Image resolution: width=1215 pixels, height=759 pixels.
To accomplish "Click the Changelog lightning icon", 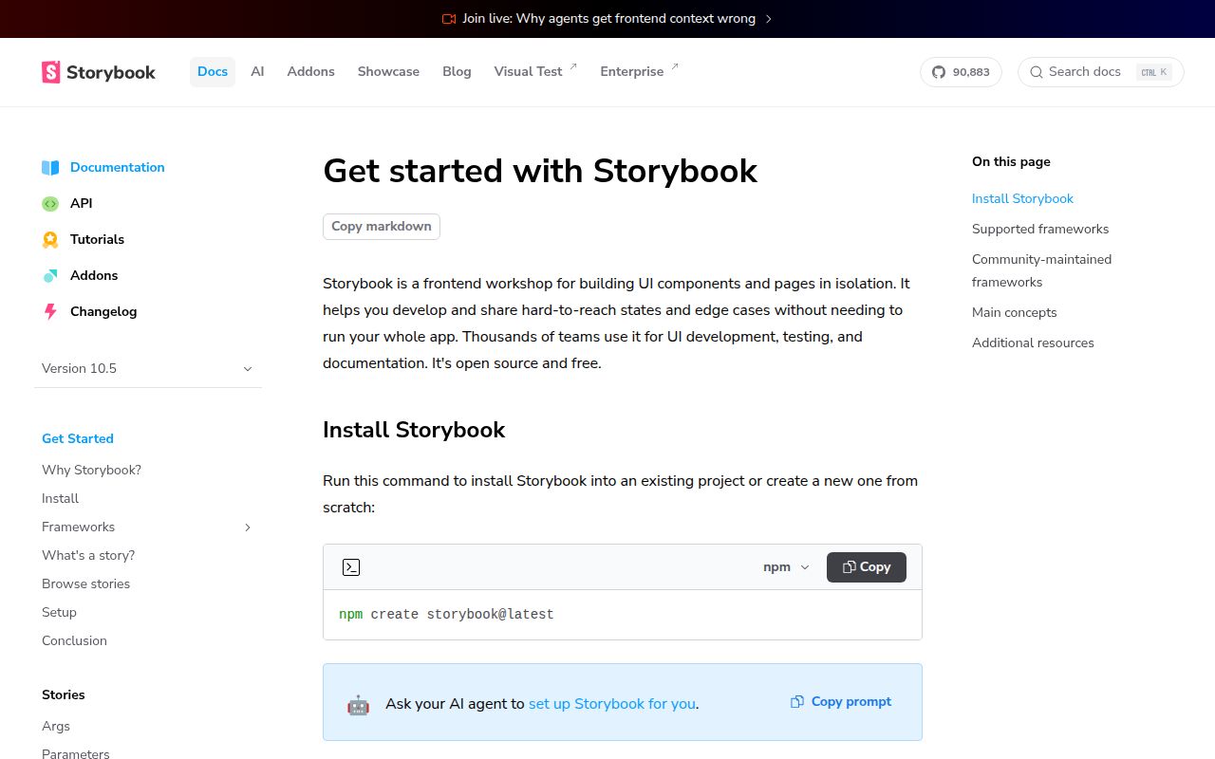I will point(50,311).
